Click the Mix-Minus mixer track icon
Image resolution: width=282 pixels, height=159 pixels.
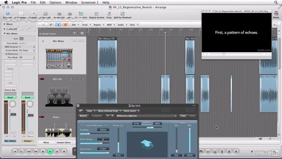point(59,59)
